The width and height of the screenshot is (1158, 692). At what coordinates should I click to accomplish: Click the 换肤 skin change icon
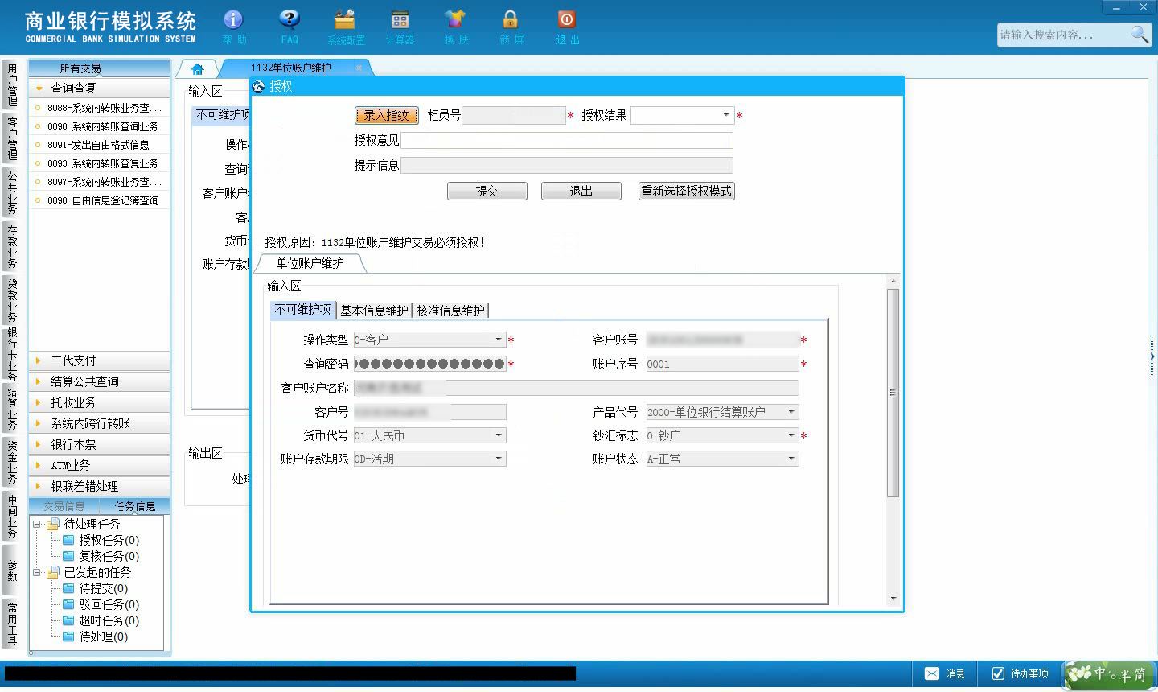coord(455,26)
